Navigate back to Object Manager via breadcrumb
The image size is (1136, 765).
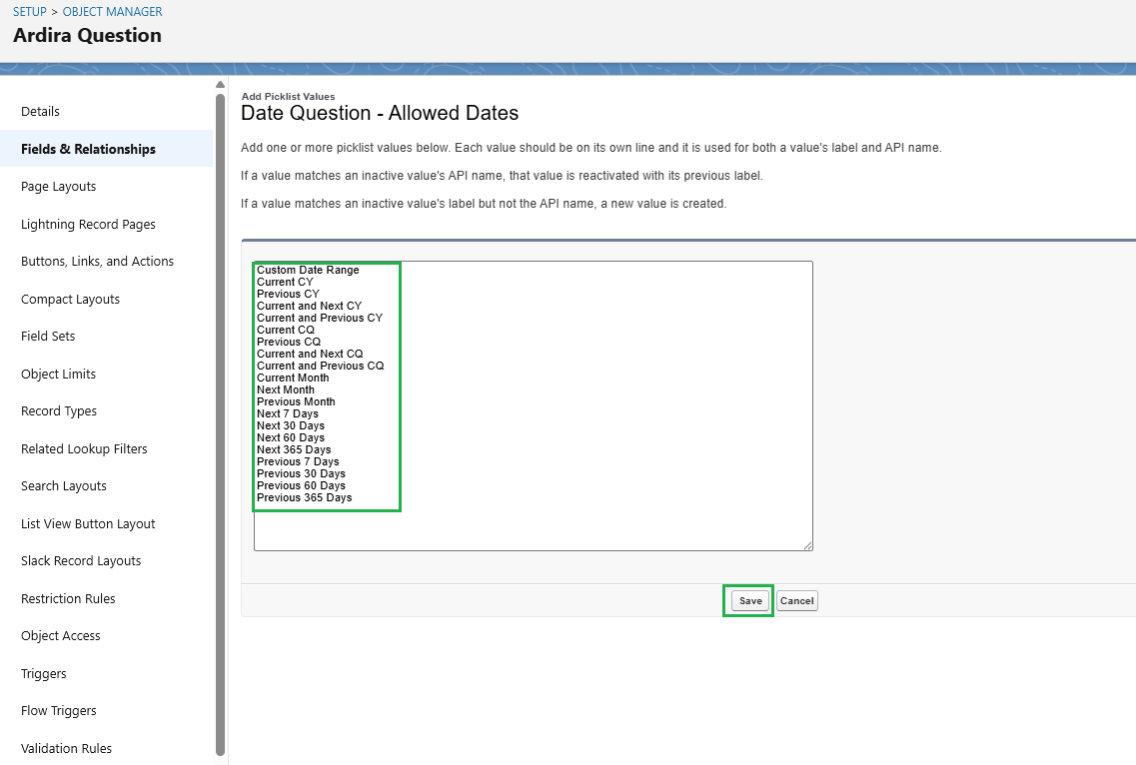click(x=112, y=11)
